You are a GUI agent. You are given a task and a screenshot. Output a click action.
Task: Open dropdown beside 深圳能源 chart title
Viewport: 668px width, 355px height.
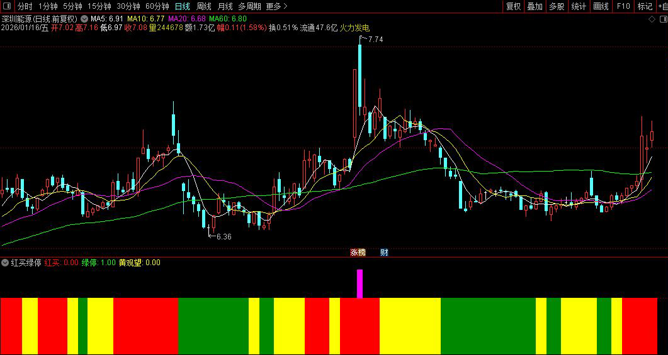[x=84, y=19]
